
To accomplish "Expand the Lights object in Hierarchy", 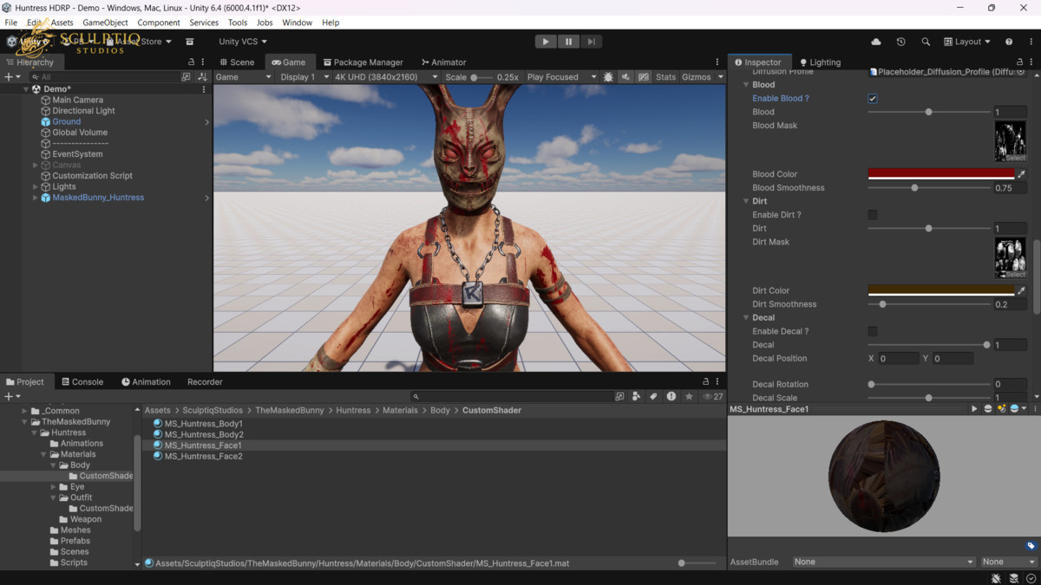I will click(x=36, y=186).
